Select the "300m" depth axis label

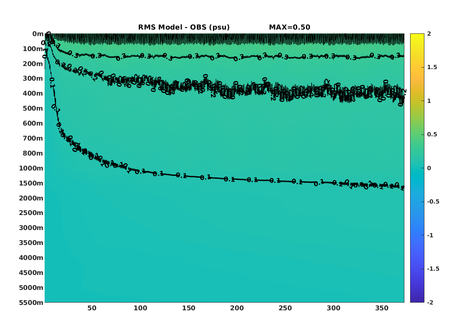33,79
